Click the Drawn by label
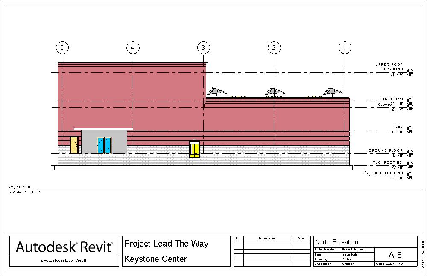Viewport: 427px width, 276px height. click(322, 259)
